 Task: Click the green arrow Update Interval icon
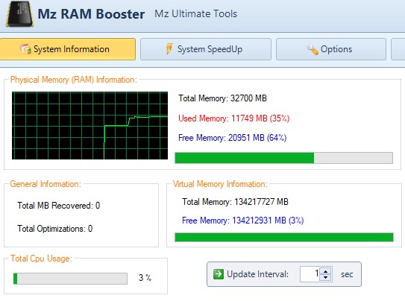pyautogui.click(x=219, y=274)
